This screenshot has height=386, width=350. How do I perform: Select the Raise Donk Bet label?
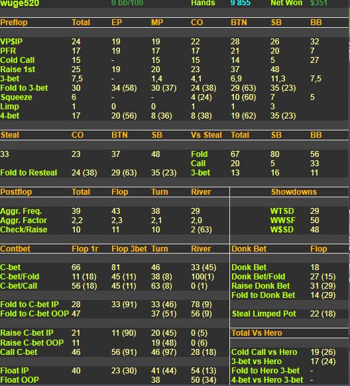point(261,286)
